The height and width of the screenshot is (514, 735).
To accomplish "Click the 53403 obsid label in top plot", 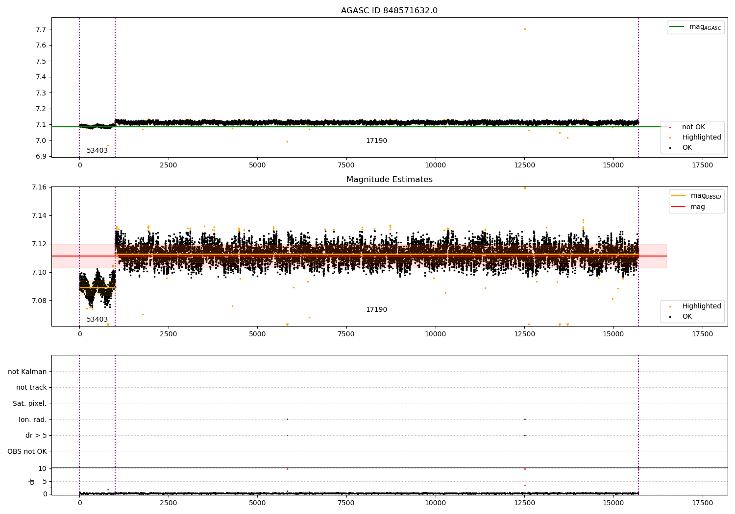I will pyautogui.click(x=97, y=151).
